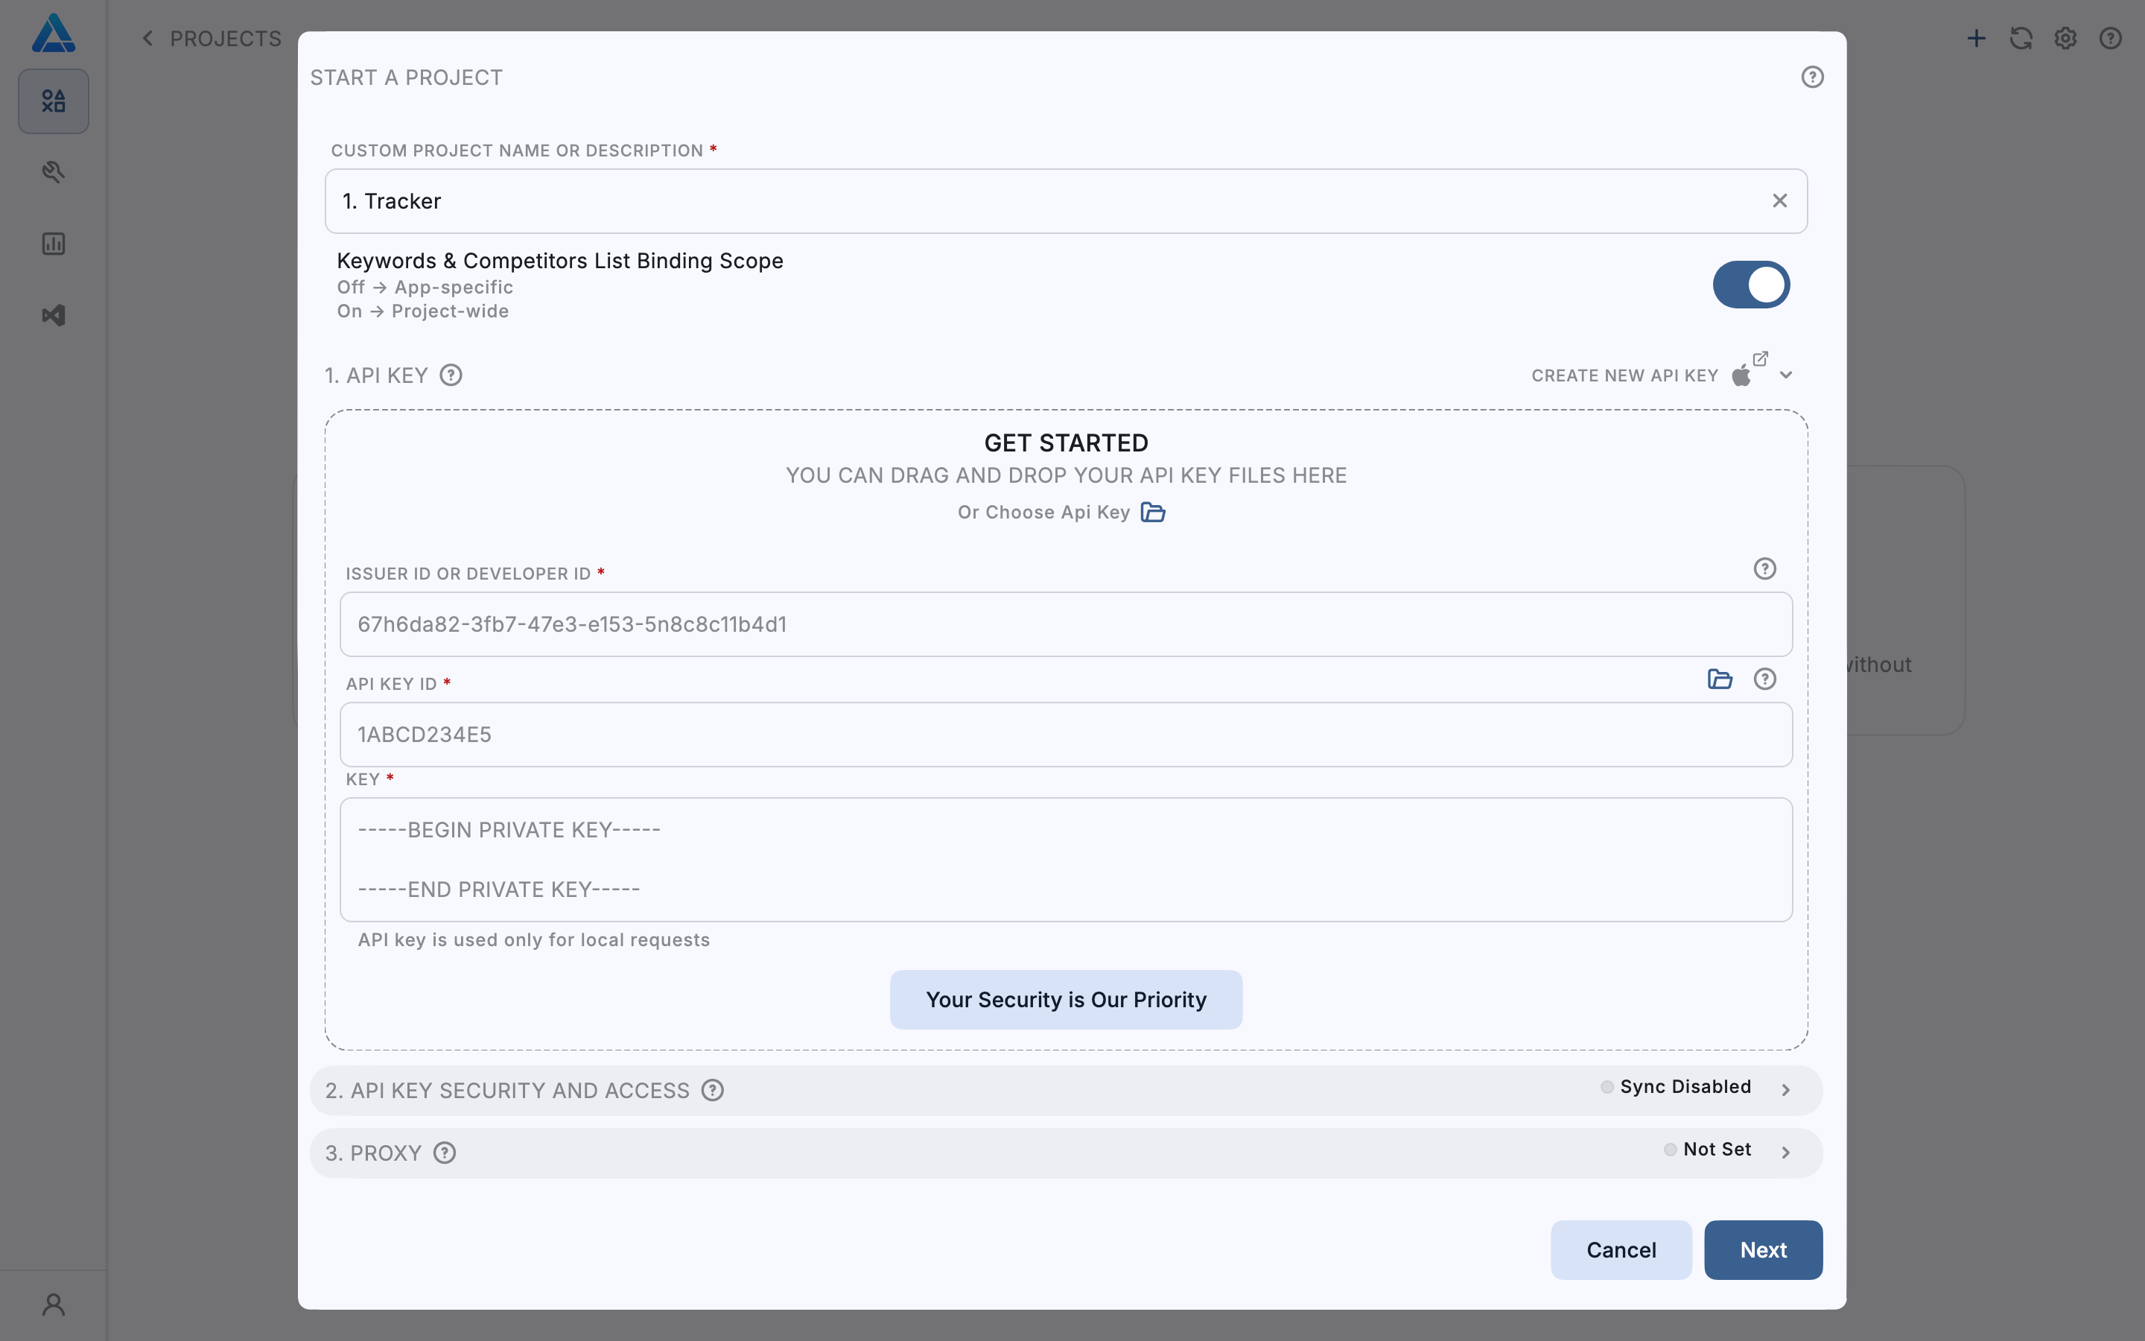Click the API Key ID input field

pos(1065,735)
